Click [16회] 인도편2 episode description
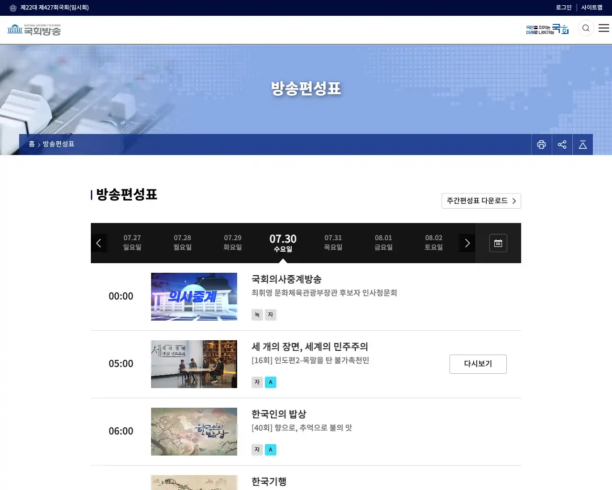Viewport: 612px width, 490px height. (310, 360)
